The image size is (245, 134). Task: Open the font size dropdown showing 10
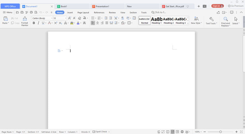(x=66, y=18)
